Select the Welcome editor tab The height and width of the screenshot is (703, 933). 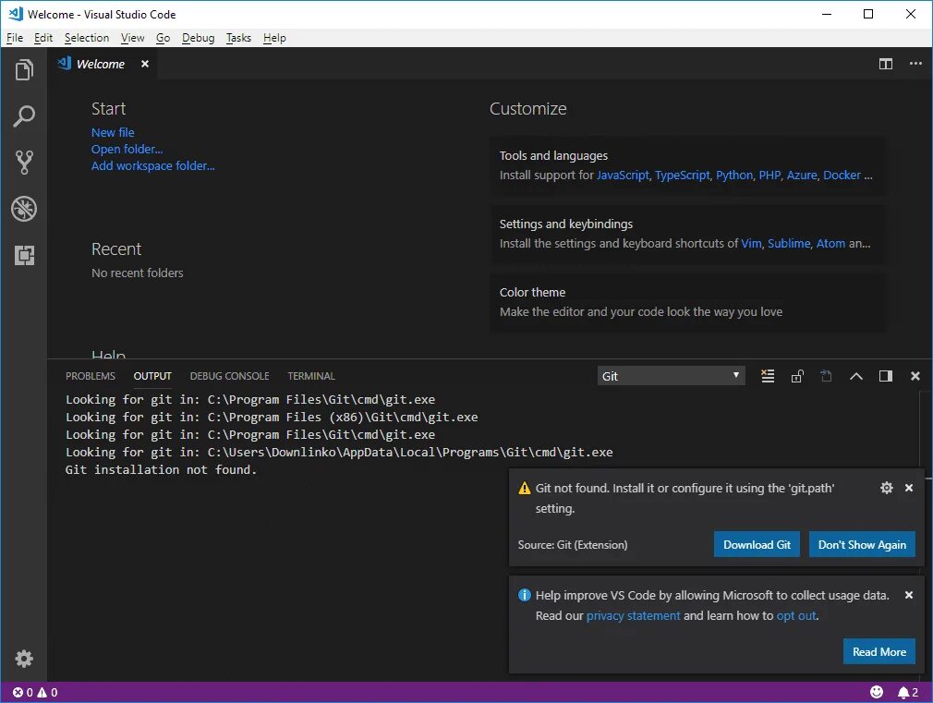click(x=100, y=64)
